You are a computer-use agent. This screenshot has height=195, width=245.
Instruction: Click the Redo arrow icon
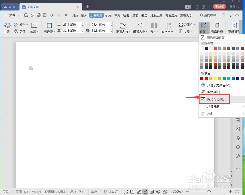pyautogui.click(x=59, y=15)
